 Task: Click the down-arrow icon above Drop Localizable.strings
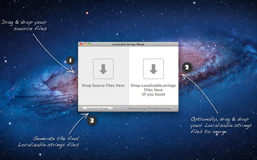click(153, 69)
